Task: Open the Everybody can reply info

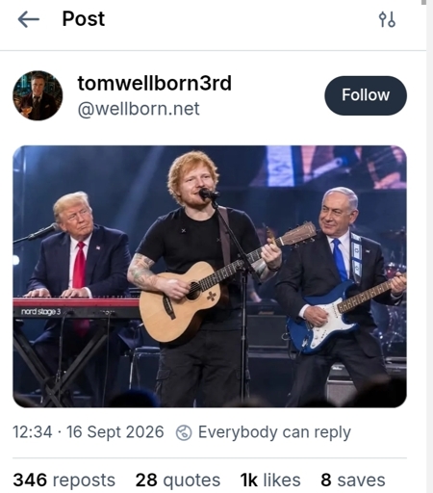Action: pyautogui.click(x=274, y=432)
